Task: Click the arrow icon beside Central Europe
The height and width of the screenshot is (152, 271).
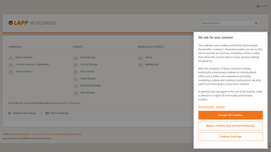Action: tap(76, 65)
